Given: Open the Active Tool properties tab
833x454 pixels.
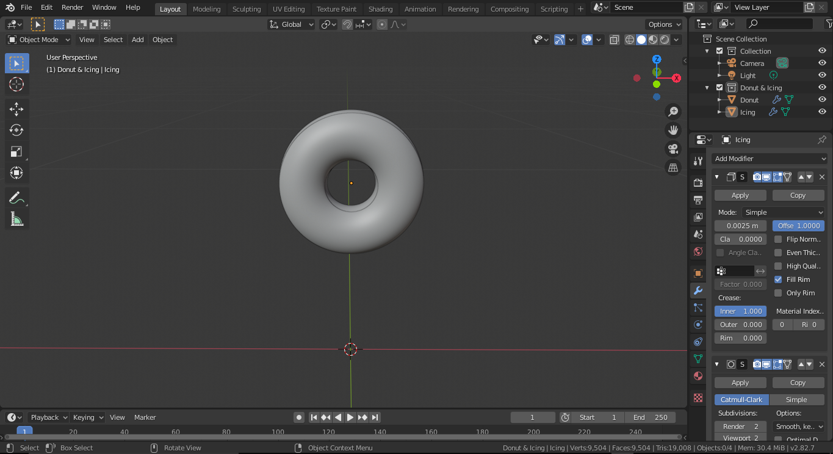Looking at the screenshot, I should click(x=699, y=161).
